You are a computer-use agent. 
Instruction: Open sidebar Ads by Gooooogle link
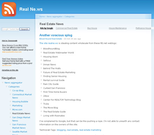pos(9,41)
